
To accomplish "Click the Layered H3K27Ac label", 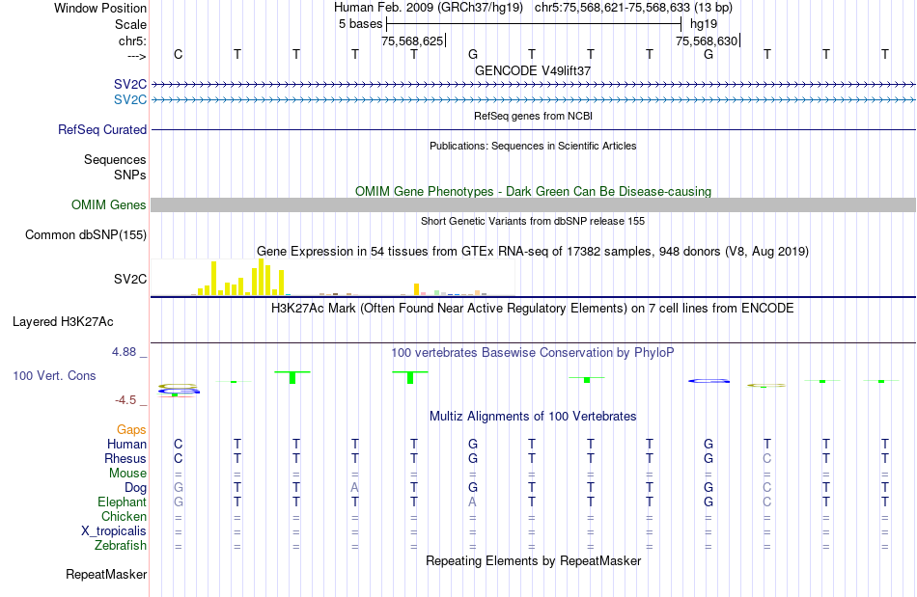I will 63,322.
